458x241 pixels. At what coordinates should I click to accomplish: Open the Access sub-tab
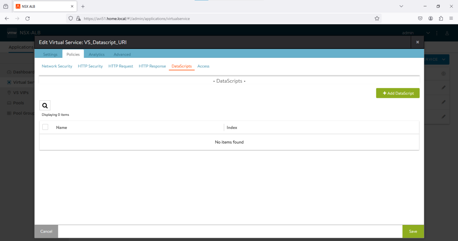(203, 66)
